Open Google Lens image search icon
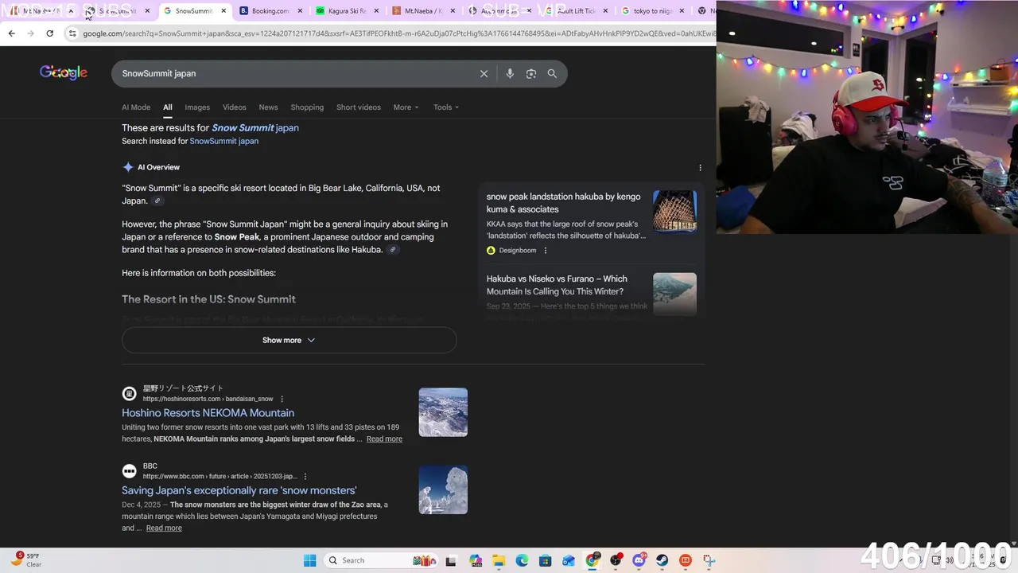The height and width of the screenshot is (573, 1018). pos(531,73)
